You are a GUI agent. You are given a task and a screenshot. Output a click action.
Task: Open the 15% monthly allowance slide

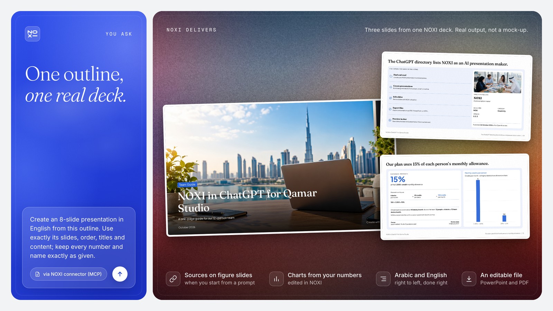pos(455,197)
